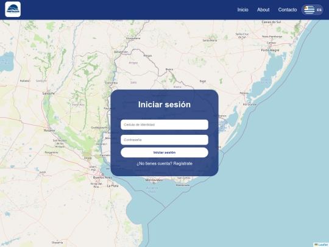The width and height of the screenshot is (329, 247).
Task: Focus the Cedula de Identidad field
Action: pyautogui.click(x=164, y=124)
